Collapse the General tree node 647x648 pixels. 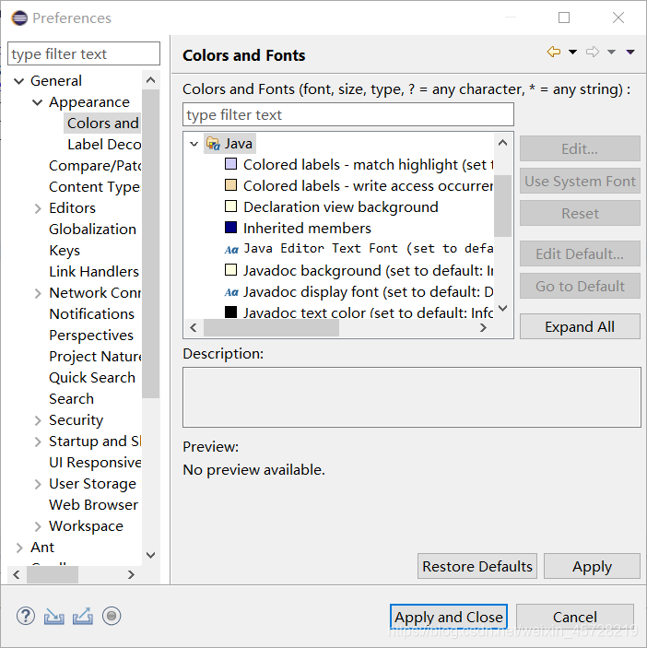(x=19, y=81)
